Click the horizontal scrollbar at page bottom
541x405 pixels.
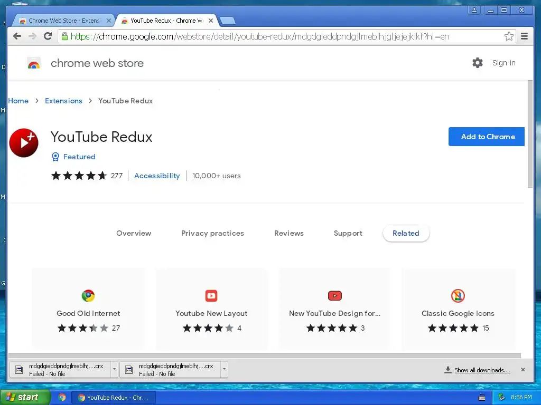[x=264, y=356]
